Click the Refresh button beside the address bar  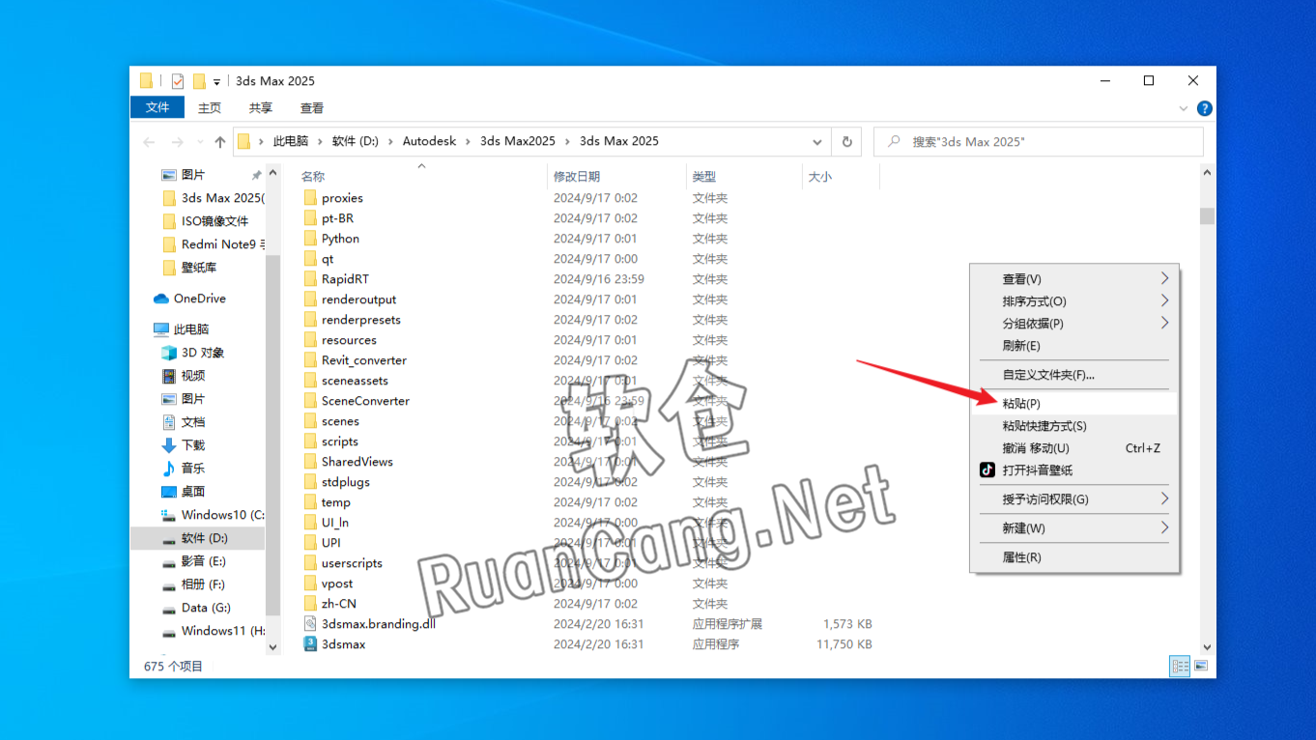847,141
